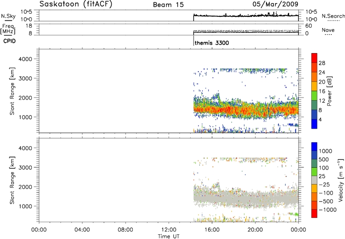This screenshot has height=239, width=345.
Task: Click the 4000 tick on the power panel
Action: click(x=25, y=59)
